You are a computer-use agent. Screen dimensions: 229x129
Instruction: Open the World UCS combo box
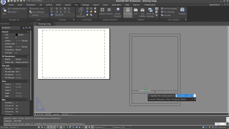click(65, 15)
